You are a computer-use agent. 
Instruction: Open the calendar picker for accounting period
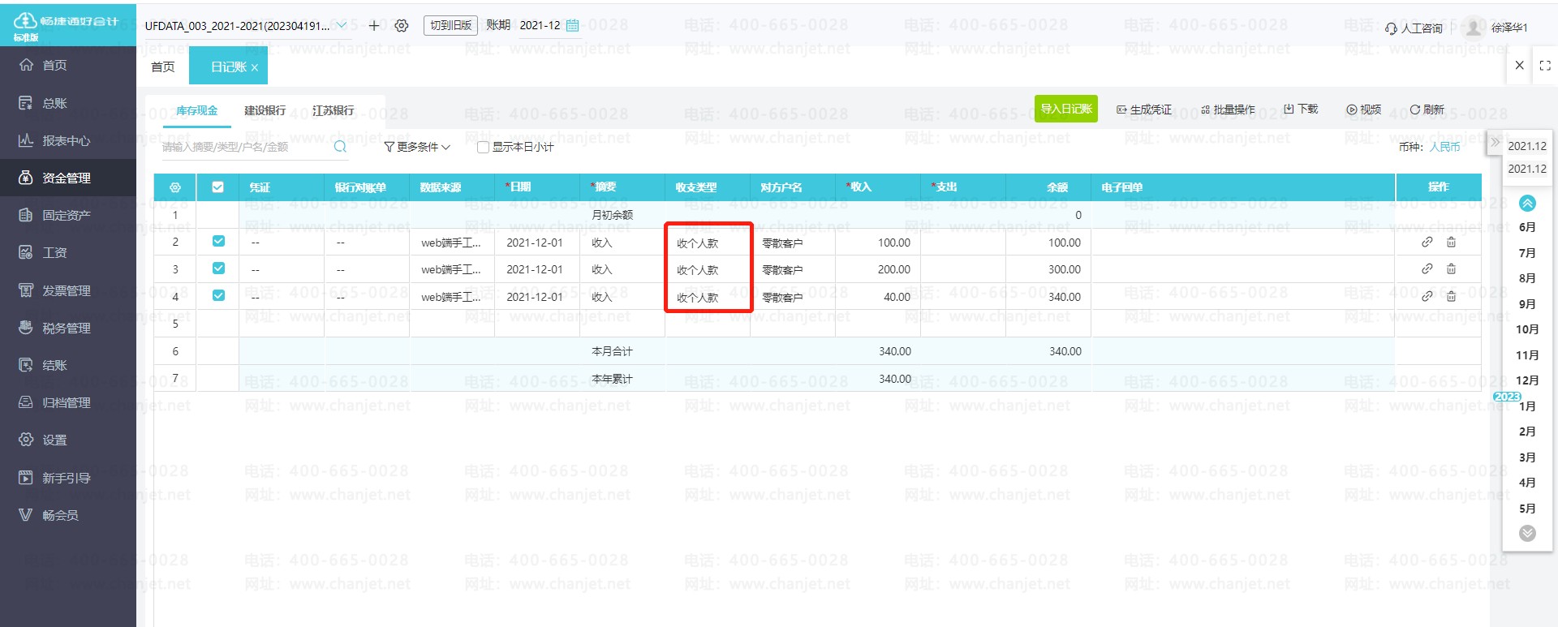tap(572, 26)
